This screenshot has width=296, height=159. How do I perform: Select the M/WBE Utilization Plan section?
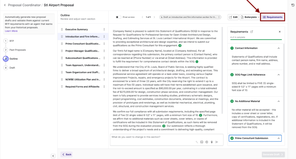click(x=83, y=79)
